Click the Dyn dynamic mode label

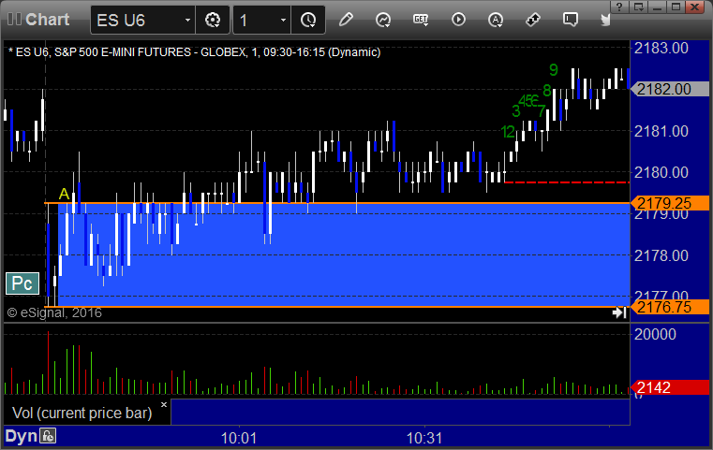pyautogui.click(x=21, y=436)
